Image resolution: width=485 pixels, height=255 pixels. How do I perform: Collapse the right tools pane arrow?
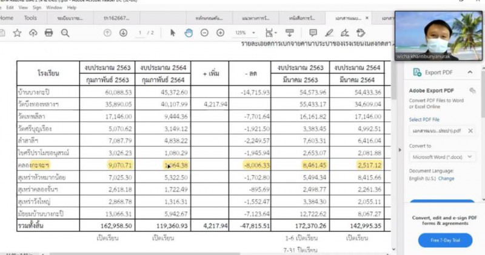(400, 150)
